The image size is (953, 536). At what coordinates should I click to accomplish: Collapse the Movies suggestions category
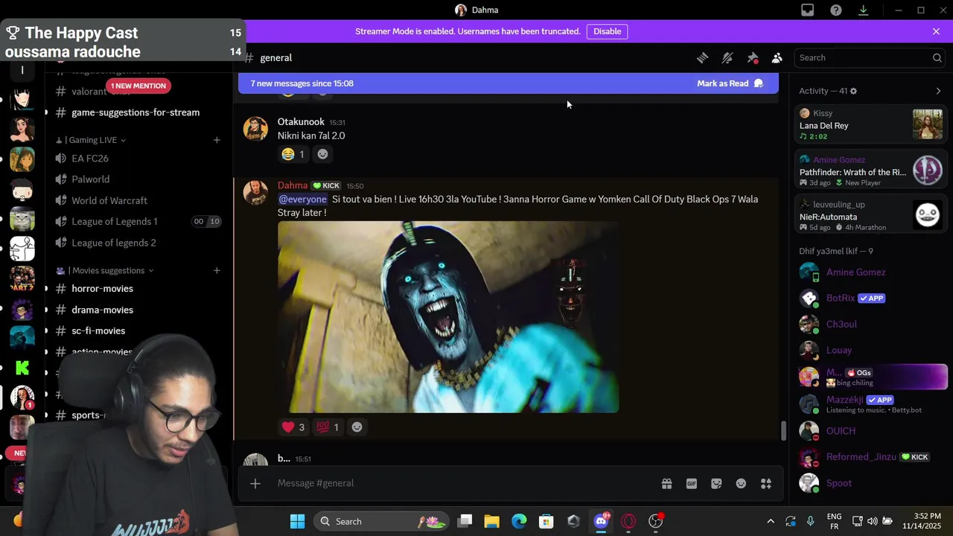coord(105,270)
